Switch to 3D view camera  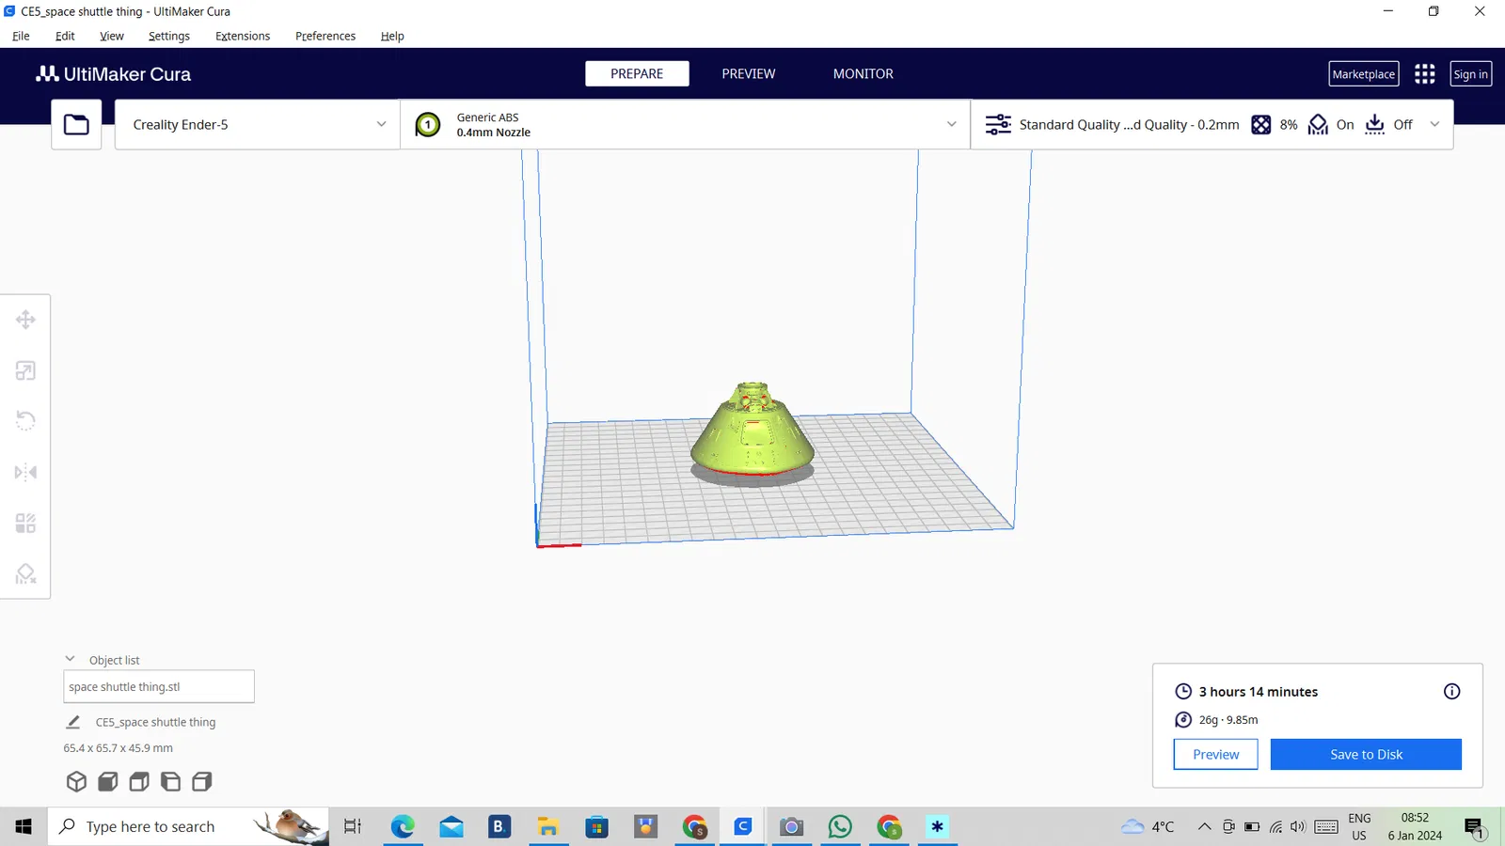click(x=76, y=781)
